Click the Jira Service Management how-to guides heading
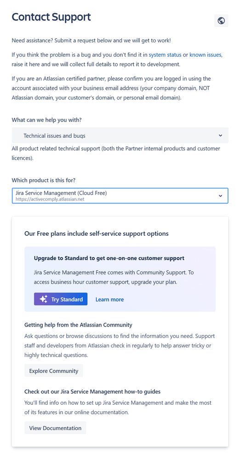 pos(92,391)
